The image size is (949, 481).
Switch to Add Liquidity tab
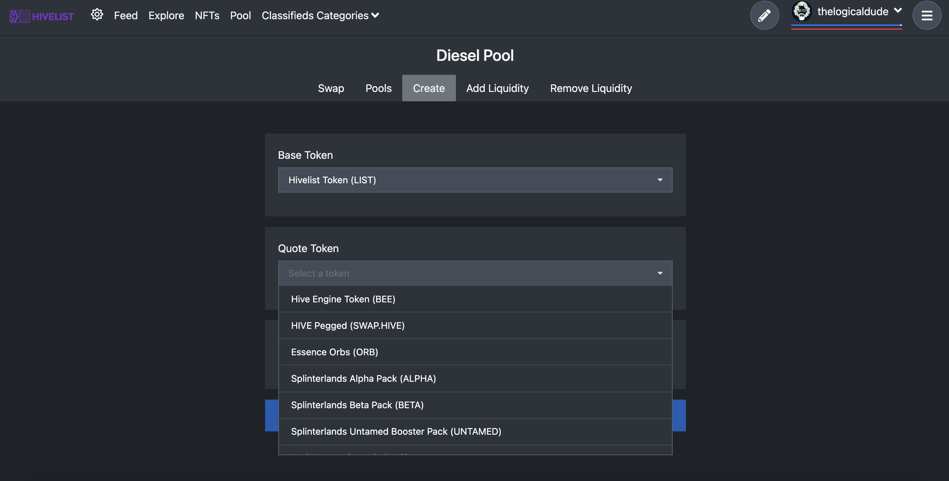497,88
